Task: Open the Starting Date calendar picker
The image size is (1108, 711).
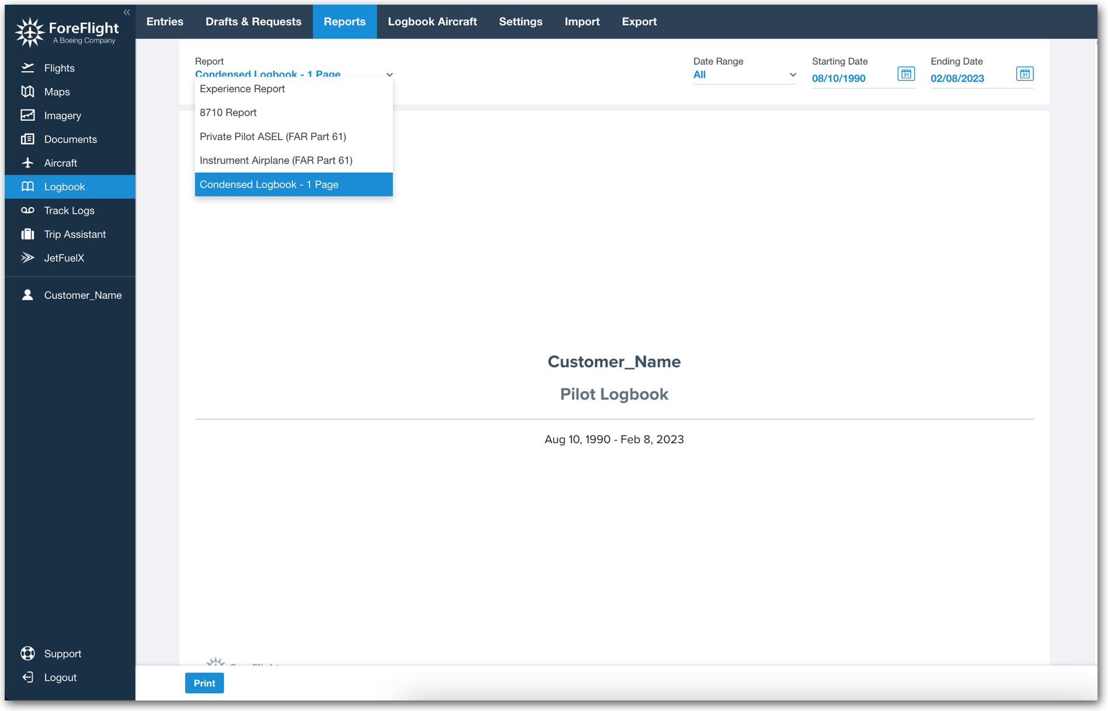Action: [x=905, y=74]
